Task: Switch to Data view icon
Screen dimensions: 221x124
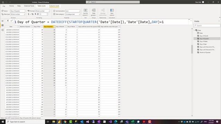Action: [x=2, y=25]
